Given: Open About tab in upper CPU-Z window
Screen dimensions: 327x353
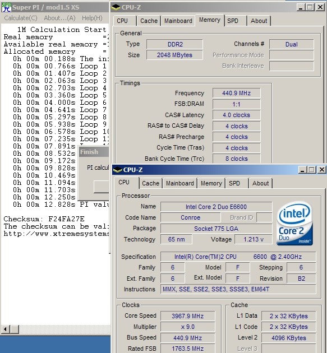Looking at the screenshot, I should pos(259,21).
